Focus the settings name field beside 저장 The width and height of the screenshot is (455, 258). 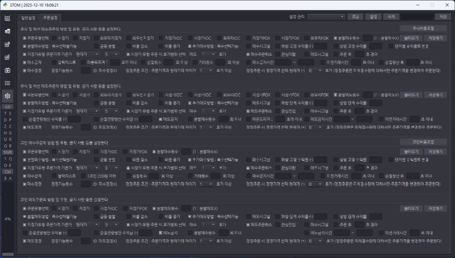[417, 17]
